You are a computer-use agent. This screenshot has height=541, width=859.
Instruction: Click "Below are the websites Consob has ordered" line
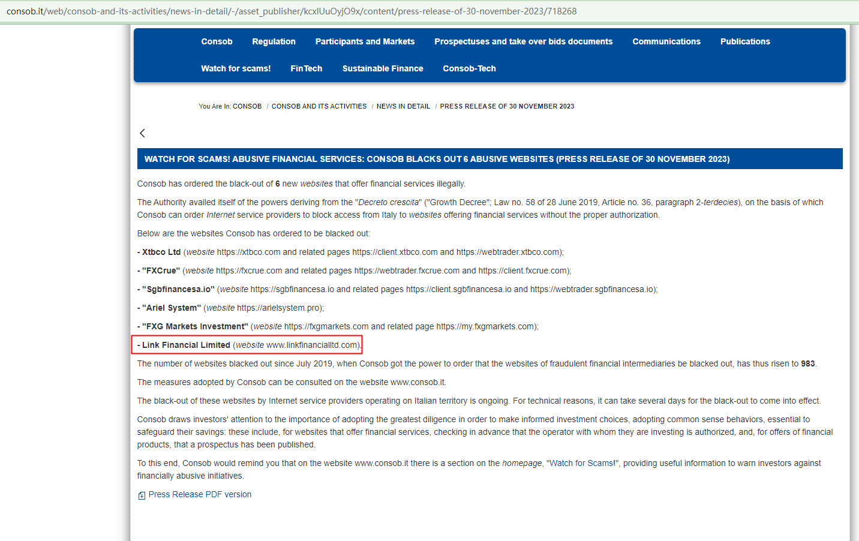pyautogui.click(x=254, y=233)
